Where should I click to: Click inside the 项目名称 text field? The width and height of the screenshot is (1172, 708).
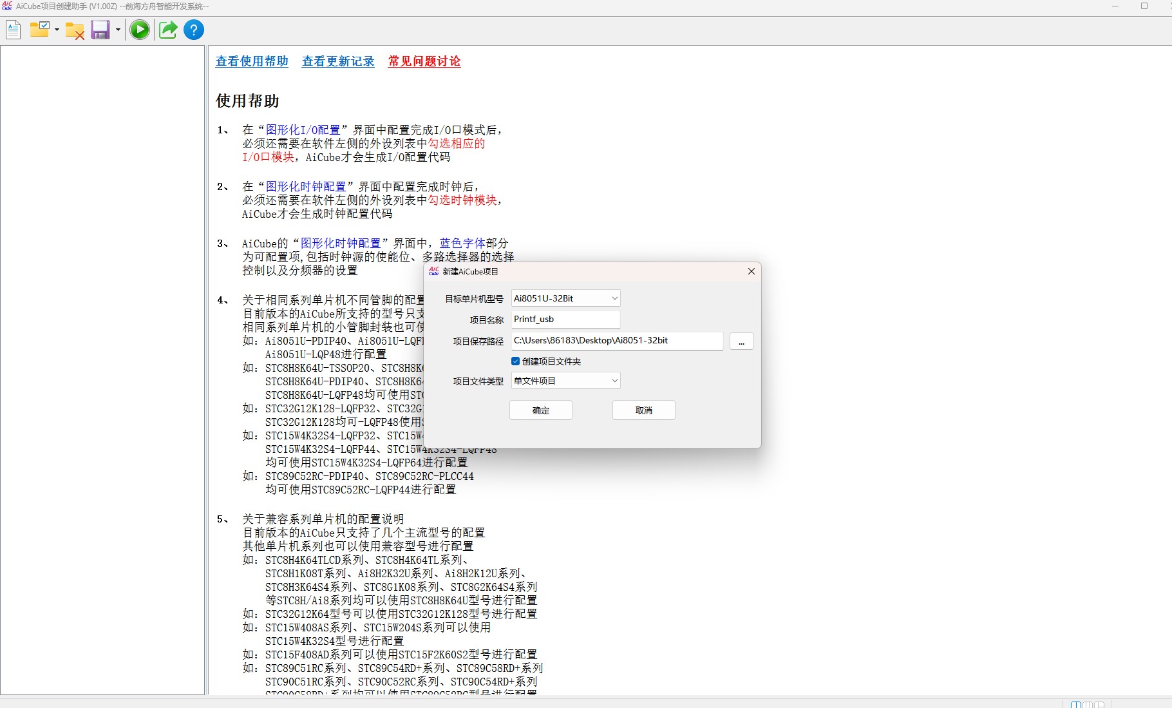tap(565, 319)
